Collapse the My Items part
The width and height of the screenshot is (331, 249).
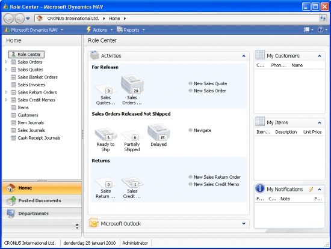(x=320, y=122)
